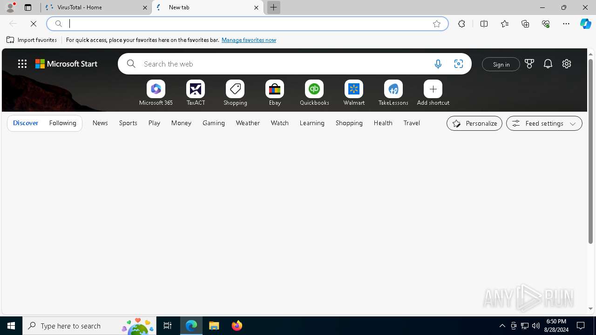This screenshot has width=596, height=335.
Task: Open the Extensions puzzle icon
Action: (461, 24)
